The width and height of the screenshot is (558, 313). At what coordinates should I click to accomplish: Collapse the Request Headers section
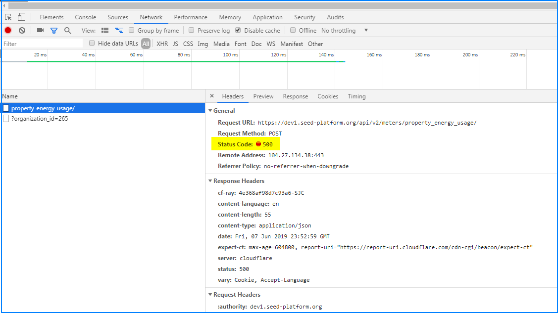pyautogui.click(x=210, y=295)
